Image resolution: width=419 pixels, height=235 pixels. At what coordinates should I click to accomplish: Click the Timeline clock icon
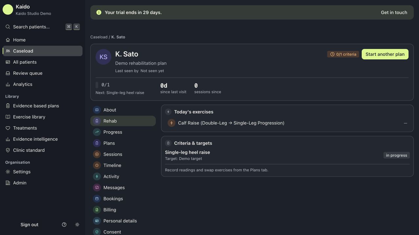(x=97, y=165)
